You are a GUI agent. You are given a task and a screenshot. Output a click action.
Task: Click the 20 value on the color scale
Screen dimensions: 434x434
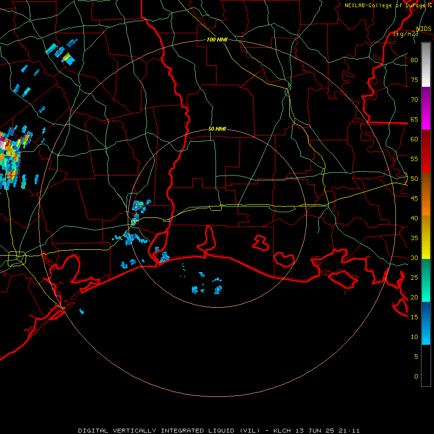point(414,298)
